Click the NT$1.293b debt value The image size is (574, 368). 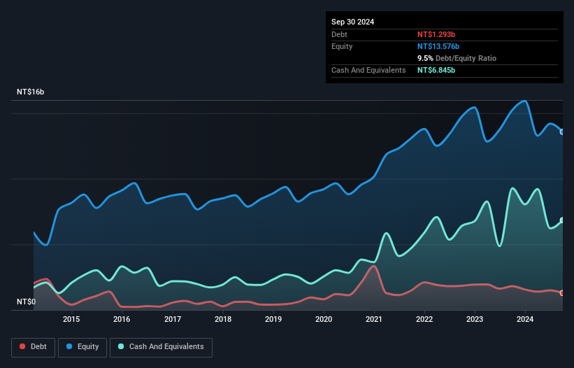point(436,34)
